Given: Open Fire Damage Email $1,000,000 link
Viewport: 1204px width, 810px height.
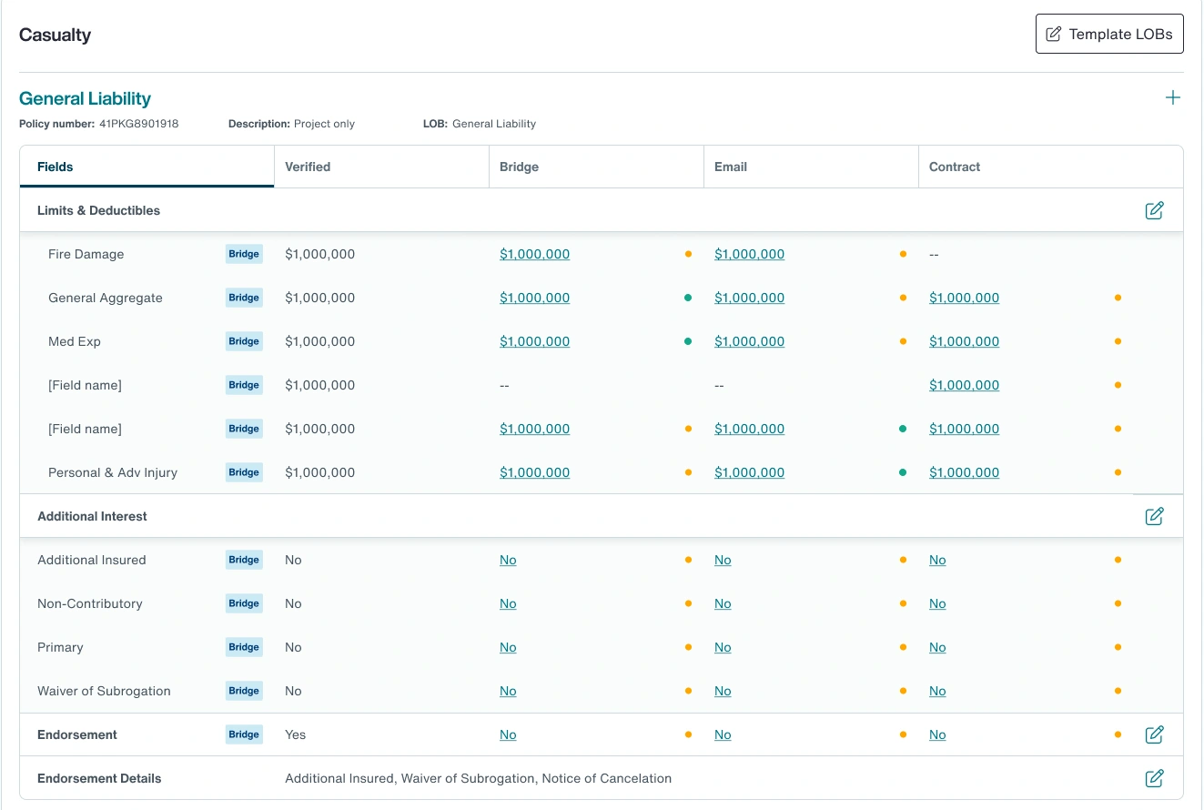Looking at the screenshot, I should coord(749,254).
